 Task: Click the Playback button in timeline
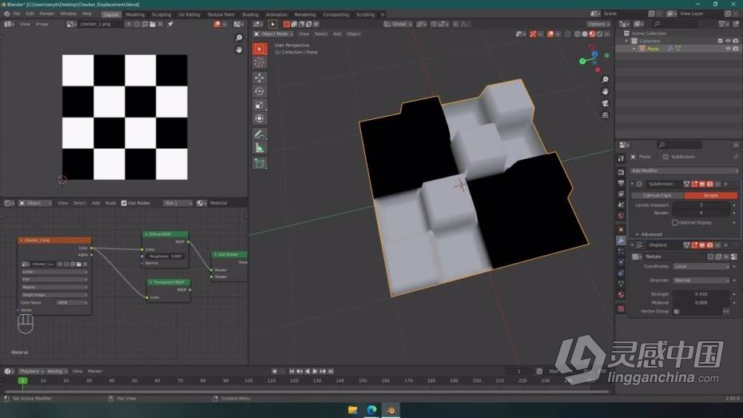pyautogui.click(x=31, y=371)
